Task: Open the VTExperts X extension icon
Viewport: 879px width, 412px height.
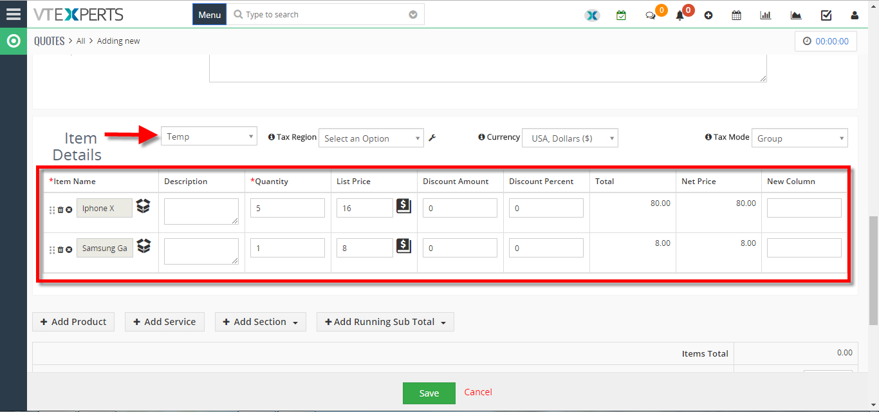Action: (592, 15)
